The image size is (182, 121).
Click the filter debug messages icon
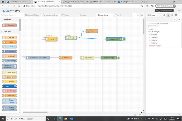click(174, 19)
